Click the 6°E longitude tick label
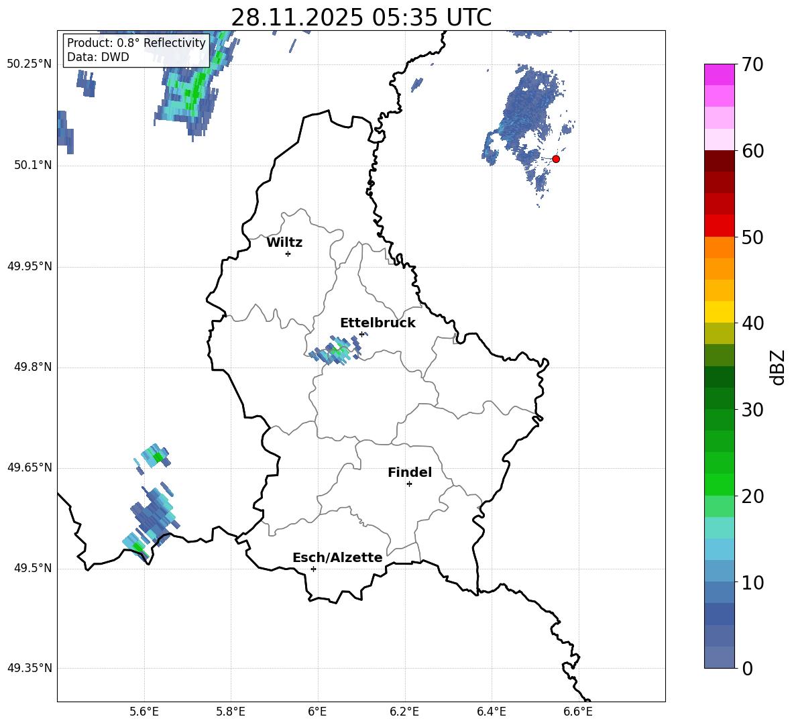The image size is (794, 725). tap(317, 712)
